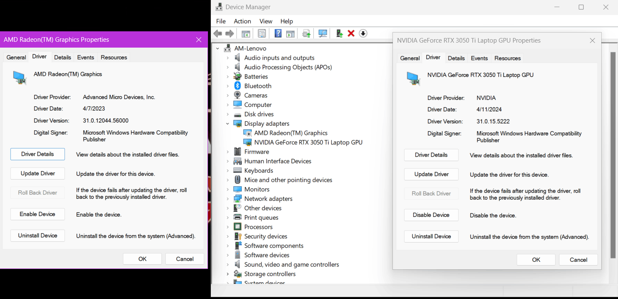Screen dimensions: 618x299
Task: Click the Back arrow in Device Manager toolbar
Action: click(x=218, y=33)
